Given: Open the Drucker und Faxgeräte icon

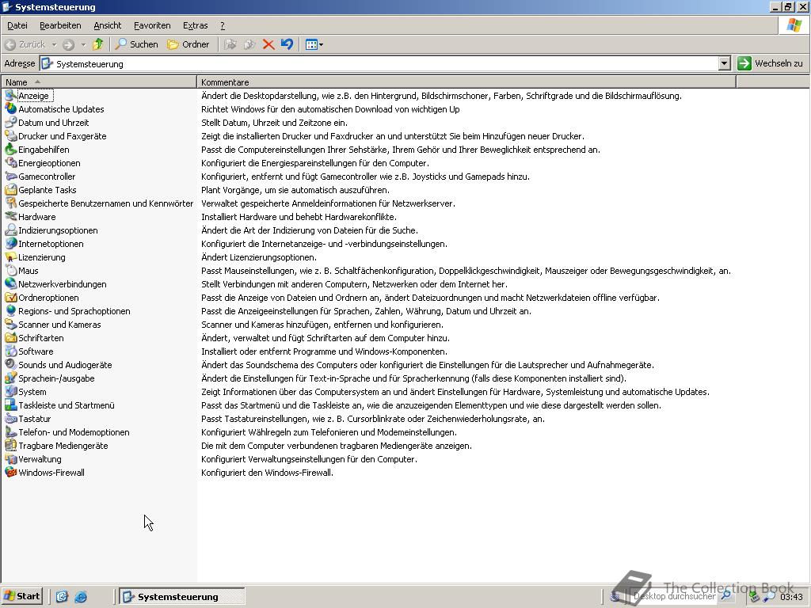Looking at the screenshot, I should pyautogui.click(x=11, y=136).
